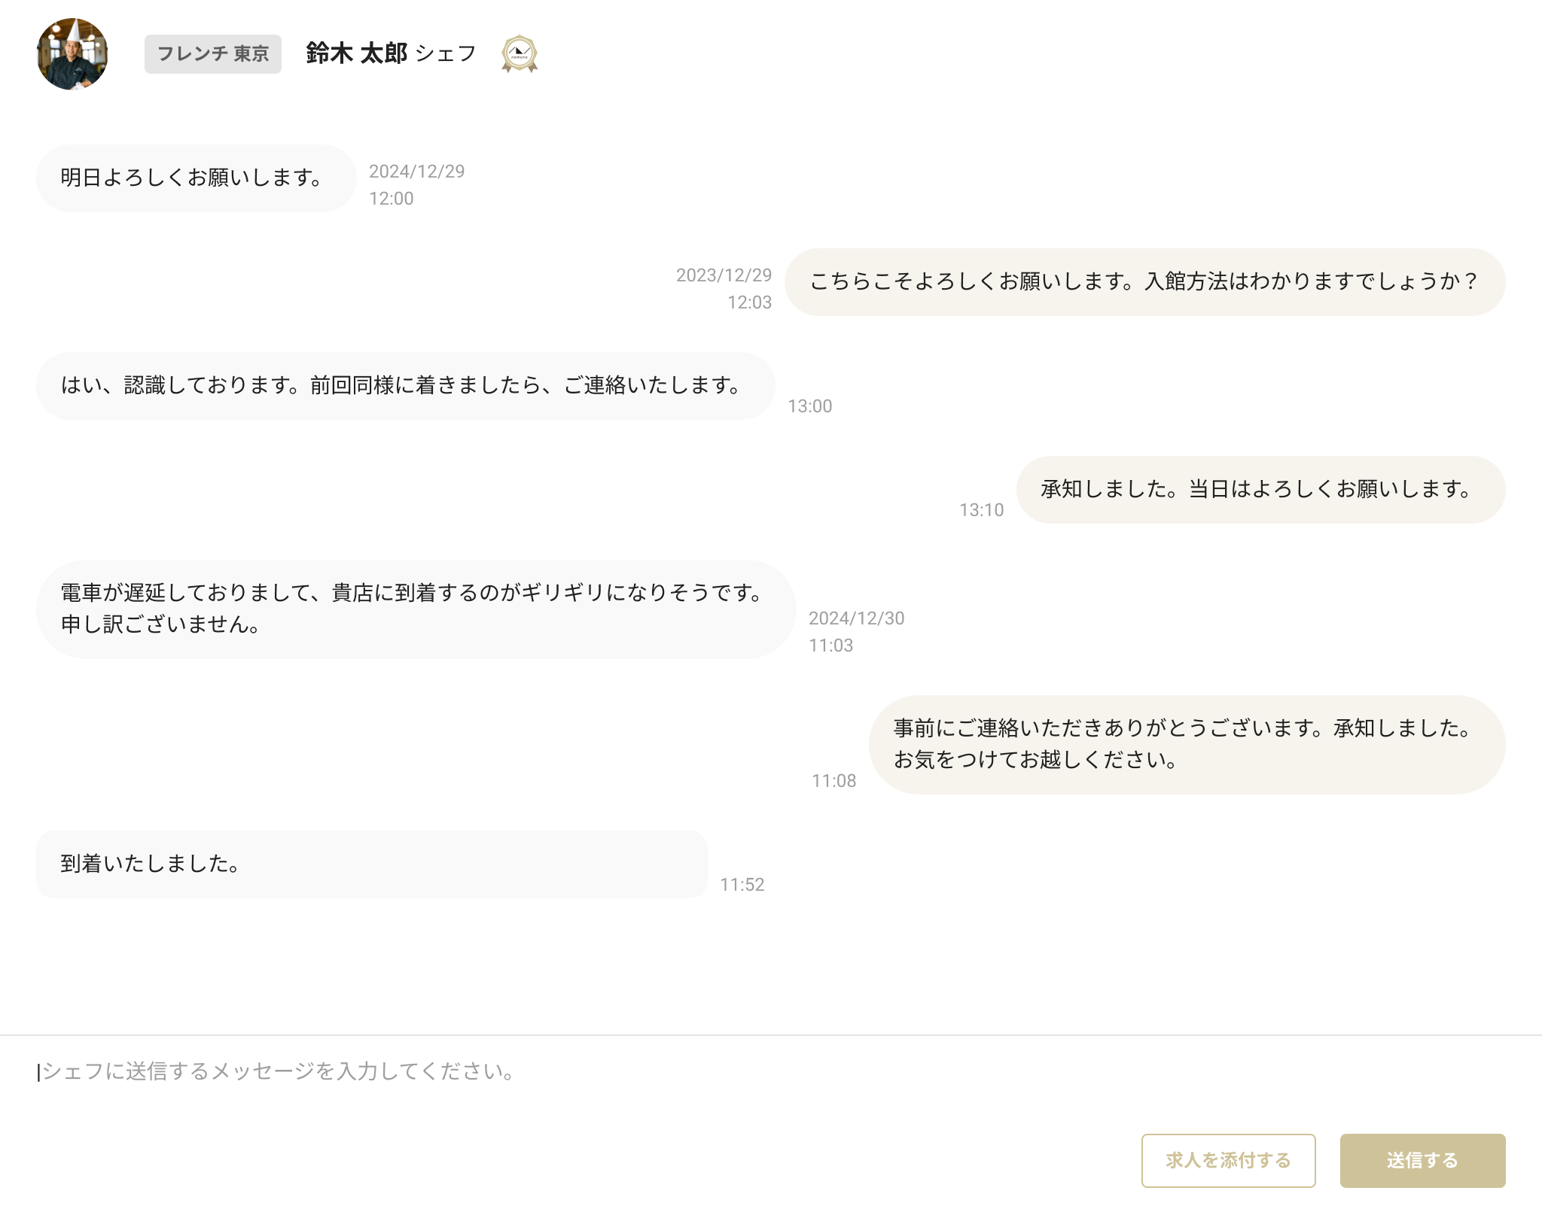
Task: Click the message input field placeholder
Action: pos(279,1071)
